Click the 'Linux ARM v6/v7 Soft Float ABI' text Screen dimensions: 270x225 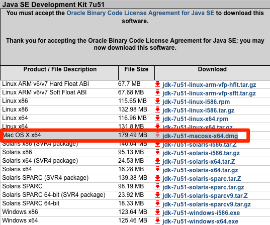coord(44,92)
